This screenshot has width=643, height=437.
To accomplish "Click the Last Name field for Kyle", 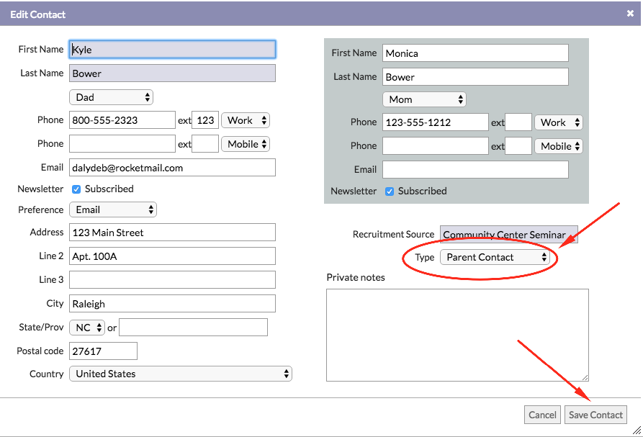I will 172,73.
